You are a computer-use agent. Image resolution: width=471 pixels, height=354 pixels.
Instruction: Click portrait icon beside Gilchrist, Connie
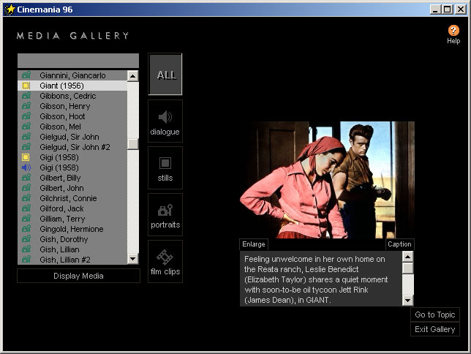click(26, 198)
